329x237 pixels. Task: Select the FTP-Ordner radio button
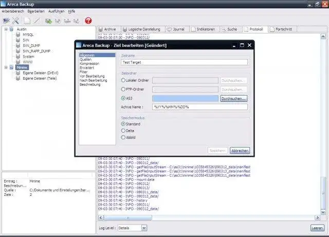coord(123,89)
